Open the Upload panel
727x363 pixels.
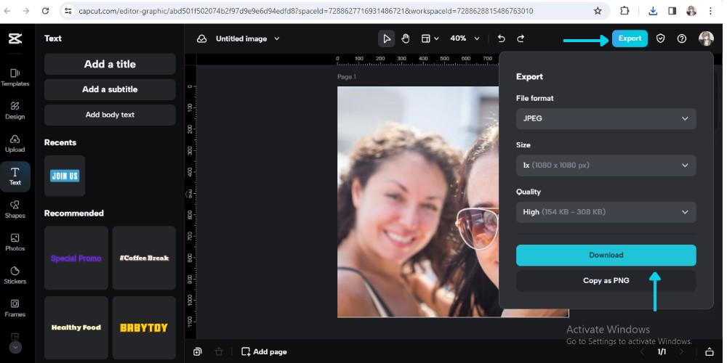pyautogui.click(x=15, y=144)
